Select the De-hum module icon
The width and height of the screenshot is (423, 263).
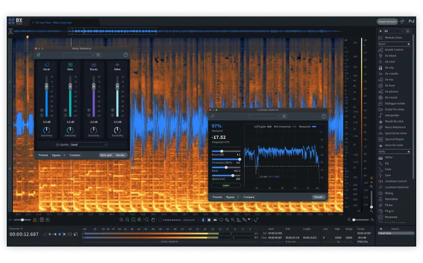tap(381, 85)
